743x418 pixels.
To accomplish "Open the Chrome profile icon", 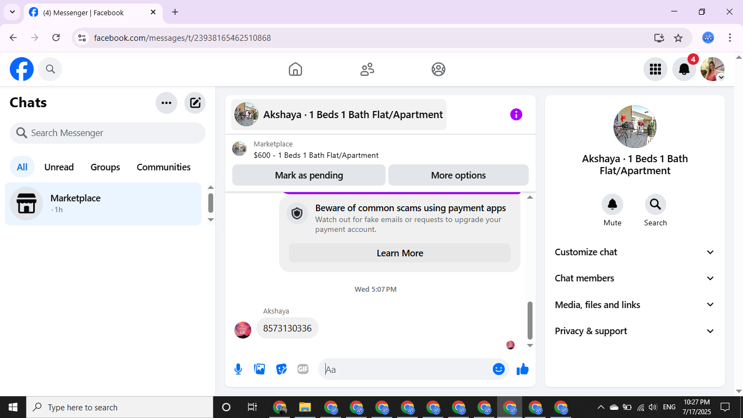I will (708, 38).
